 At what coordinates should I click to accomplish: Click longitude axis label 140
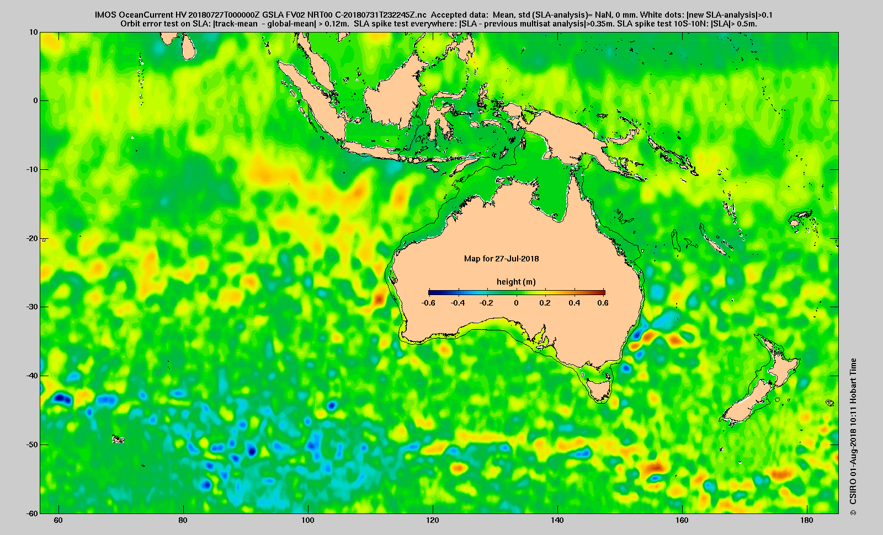tap(557, 520)
